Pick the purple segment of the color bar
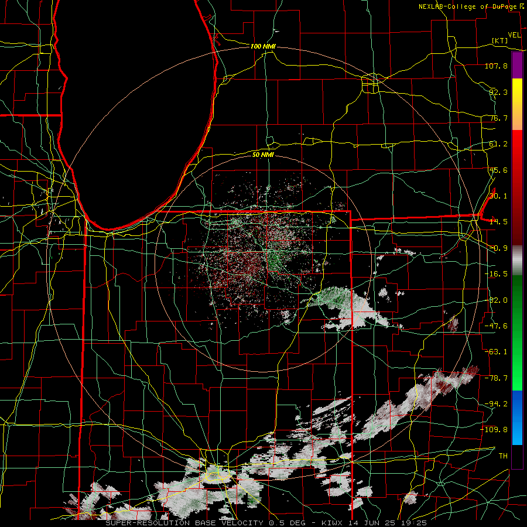 coord(517,66)
